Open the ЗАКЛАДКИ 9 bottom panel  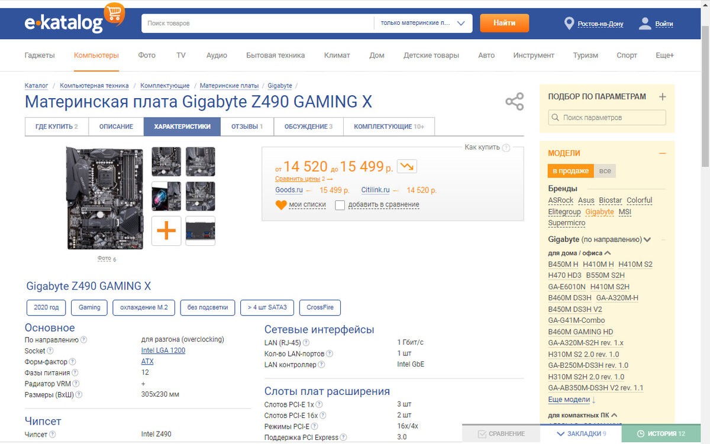pos(581,434)
